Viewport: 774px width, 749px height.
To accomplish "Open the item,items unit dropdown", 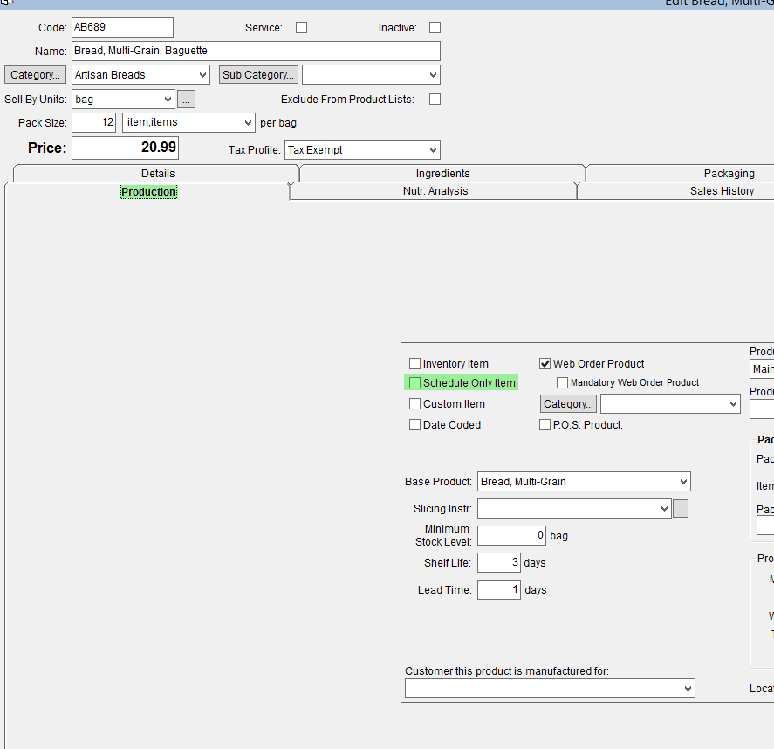I will click(x=188, y=122).
